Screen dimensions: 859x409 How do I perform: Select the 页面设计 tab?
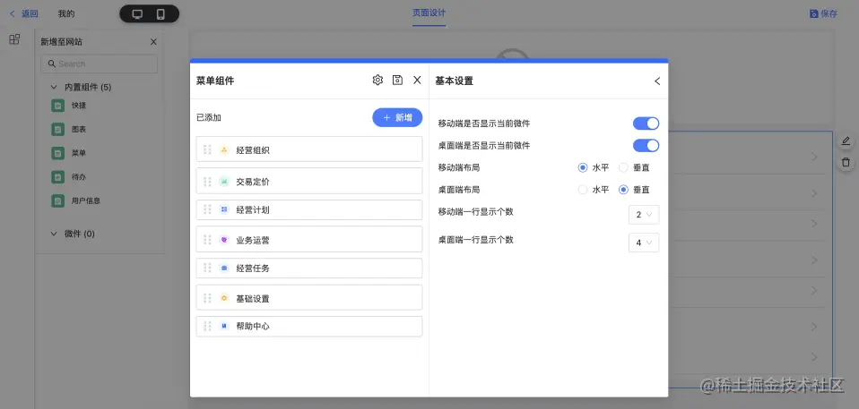click(429, 13)
